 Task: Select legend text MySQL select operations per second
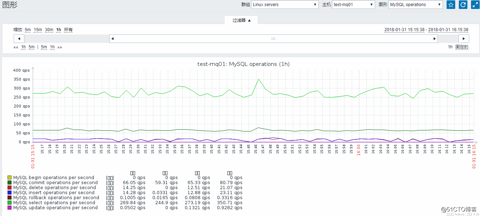55,203
